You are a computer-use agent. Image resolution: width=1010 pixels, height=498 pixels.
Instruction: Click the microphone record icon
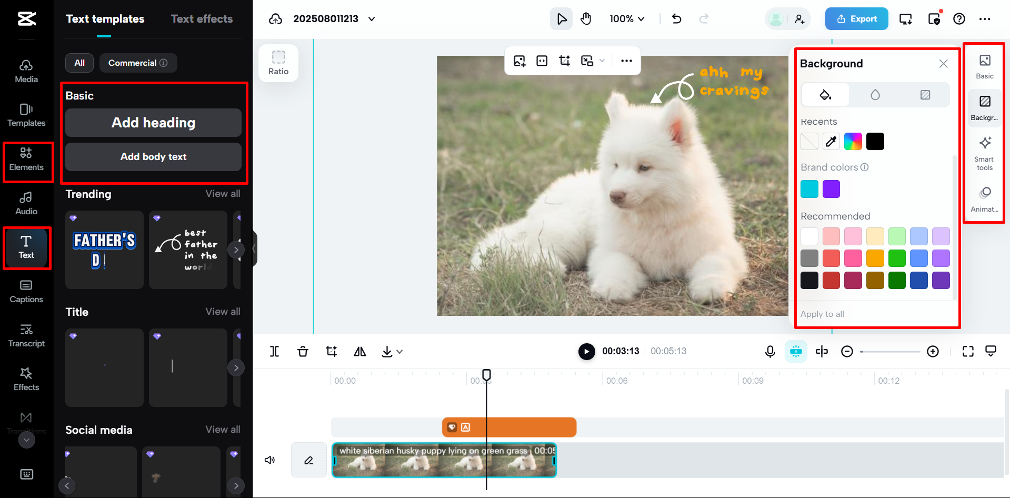[770, 351]
